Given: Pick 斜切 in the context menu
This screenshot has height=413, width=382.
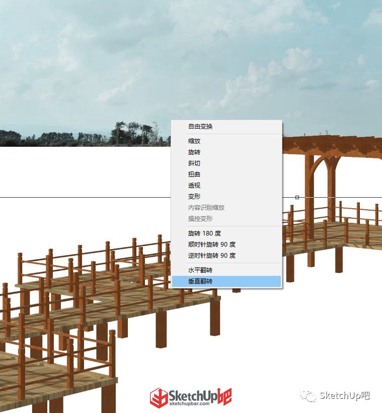Looking at the screenshot, I should (x=226, y=163).
